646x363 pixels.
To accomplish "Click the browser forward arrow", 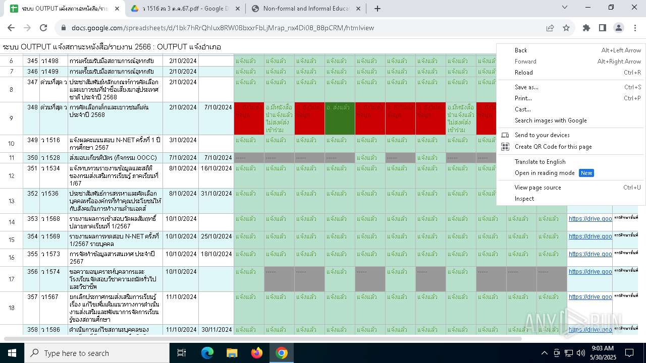I will click(27, 28).
